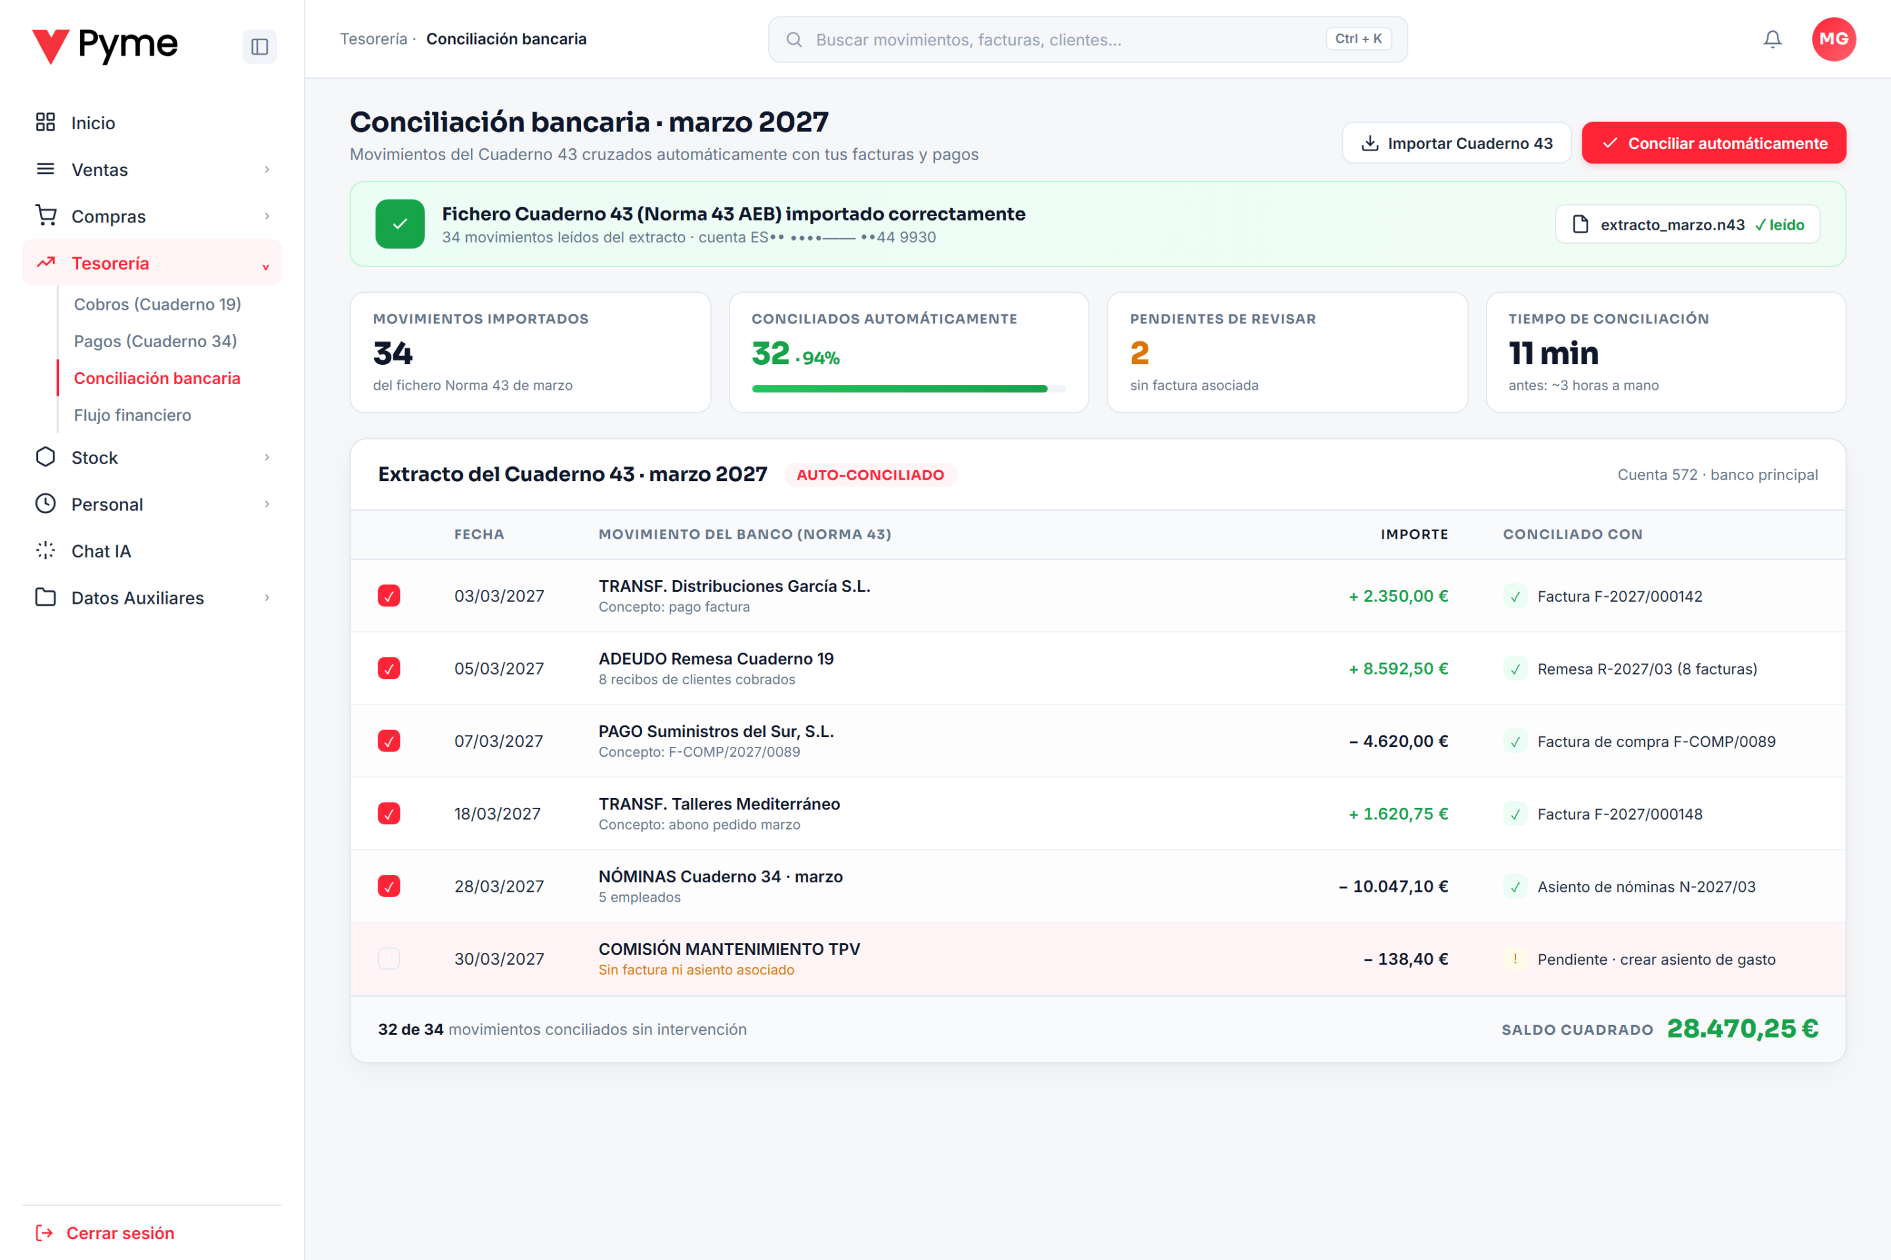Image resolution: width=1891 pixels, height=1260 pixels.
Task: Click the search magnifier icon
Action: [794, 39]
